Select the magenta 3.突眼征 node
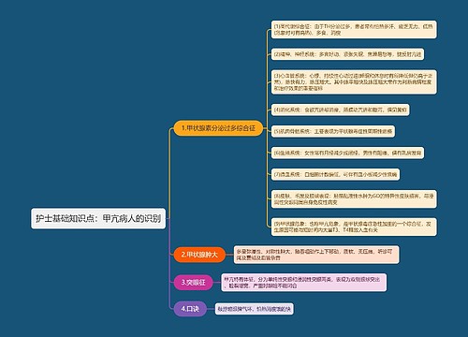 (193, 283)
